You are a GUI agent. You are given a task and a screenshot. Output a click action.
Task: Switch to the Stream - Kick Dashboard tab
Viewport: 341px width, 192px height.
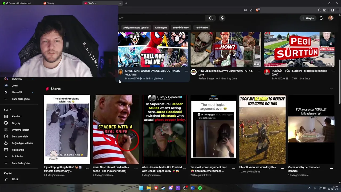click(x=20, y=3)
